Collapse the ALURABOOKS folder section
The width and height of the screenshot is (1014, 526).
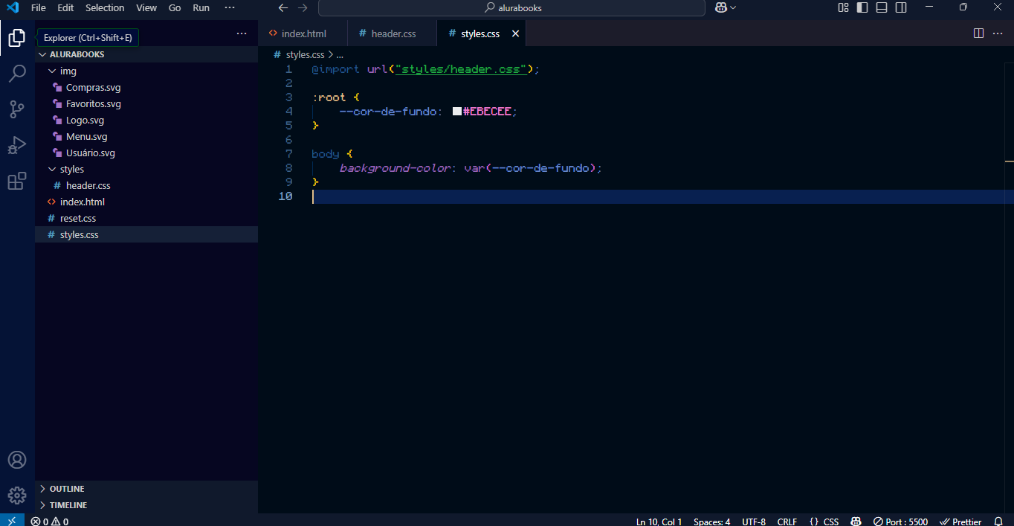[x=146, y=54]
